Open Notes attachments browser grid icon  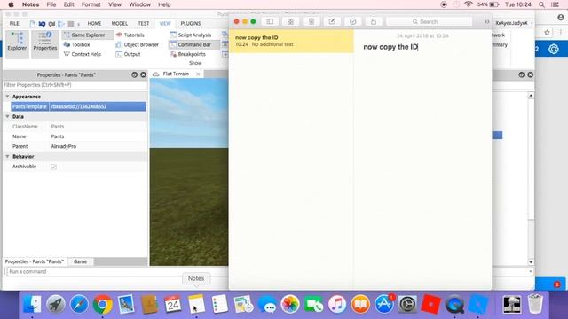coord(290,21)
